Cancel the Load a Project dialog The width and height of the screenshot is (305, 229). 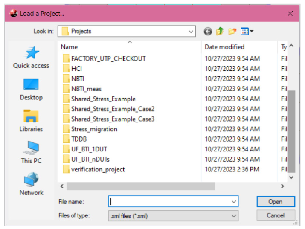click(275, 215)
